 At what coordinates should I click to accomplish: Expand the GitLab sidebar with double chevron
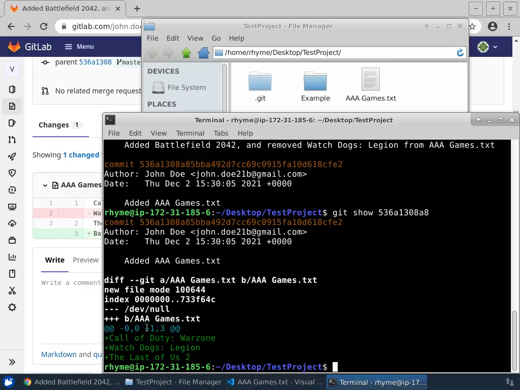coord(12,362)
